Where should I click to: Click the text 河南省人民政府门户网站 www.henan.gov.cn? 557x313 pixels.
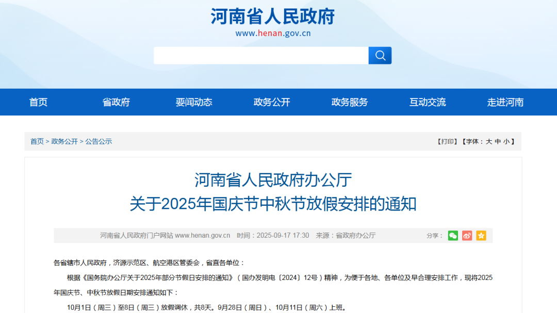[165, 236]
